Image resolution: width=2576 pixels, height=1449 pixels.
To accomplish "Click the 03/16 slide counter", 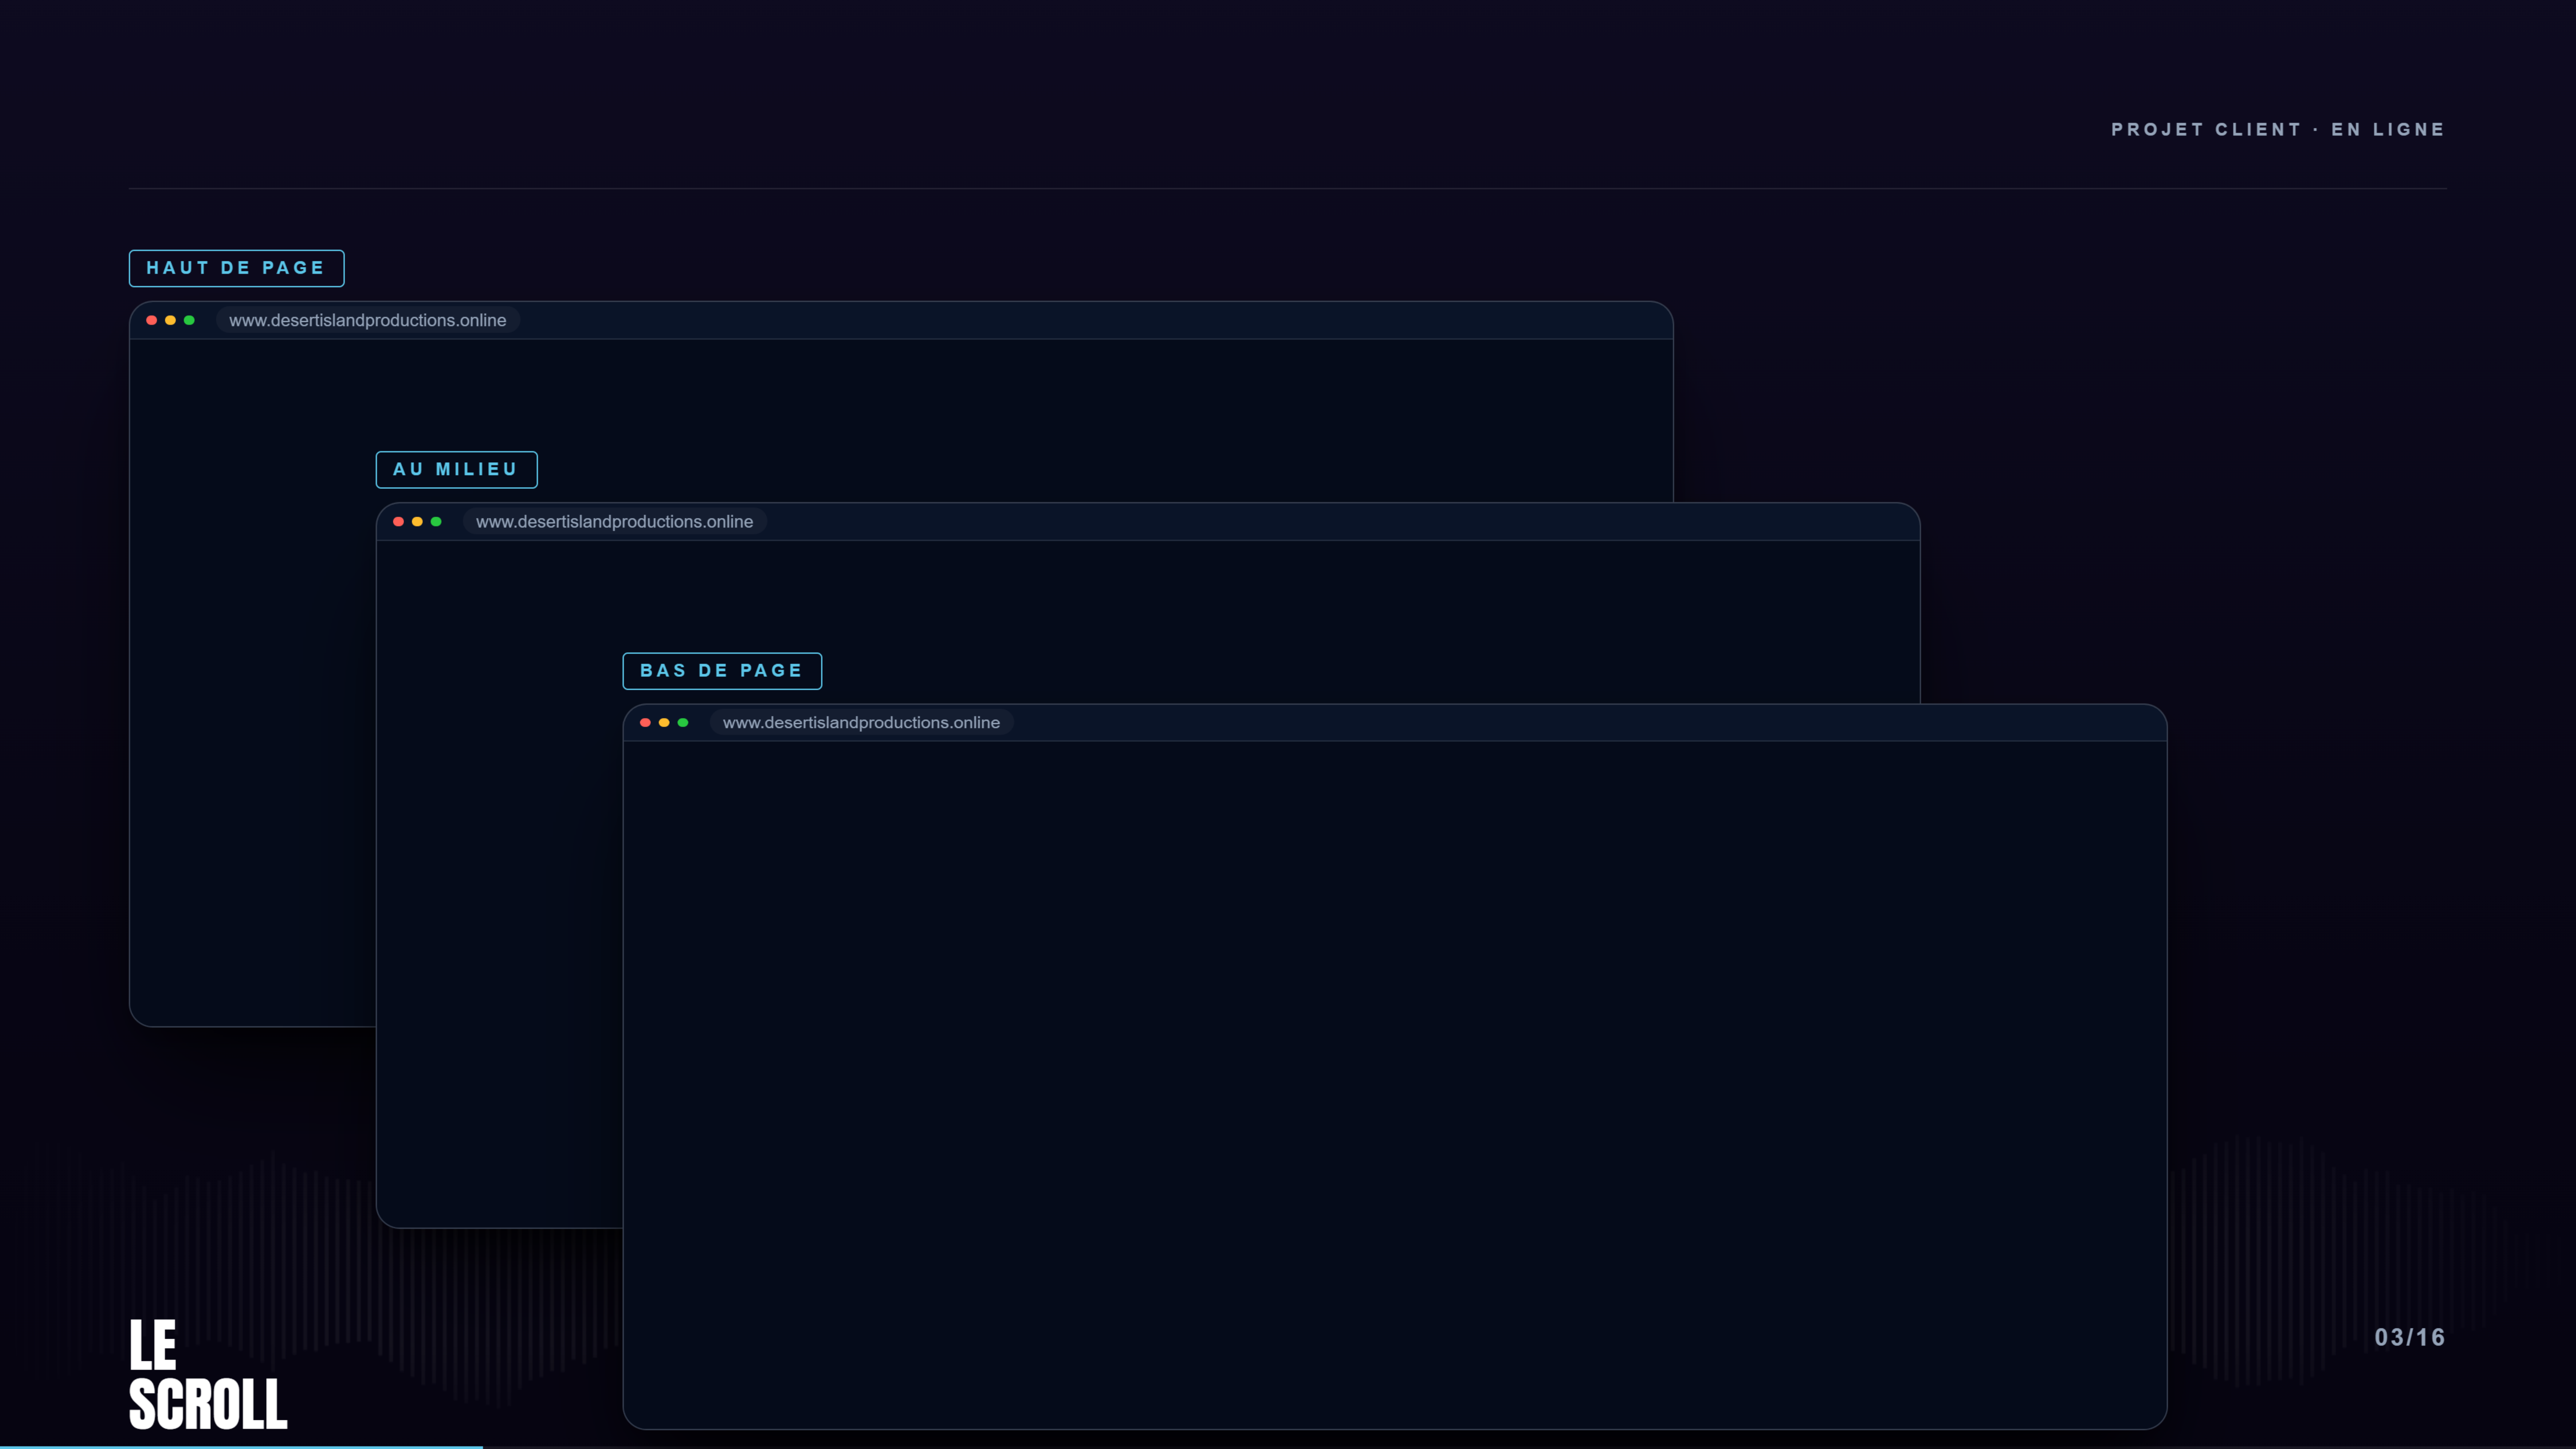I will [2410, 1338].
